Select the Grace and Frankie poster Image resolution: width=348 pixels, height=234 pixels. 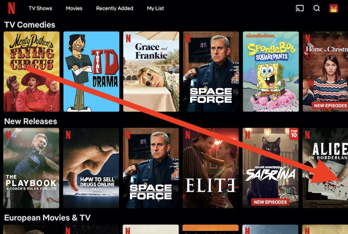tap(151, 72)
